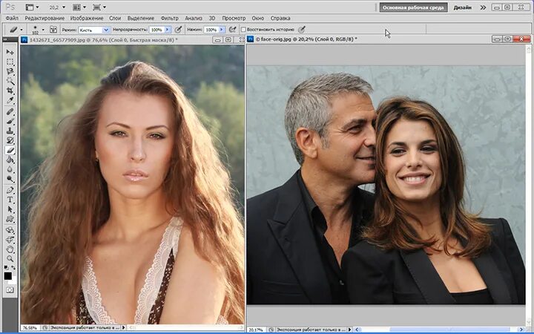Open the Непрозрачность slider arrow
This screenshot has width=534, height=334.
[167, 30]
